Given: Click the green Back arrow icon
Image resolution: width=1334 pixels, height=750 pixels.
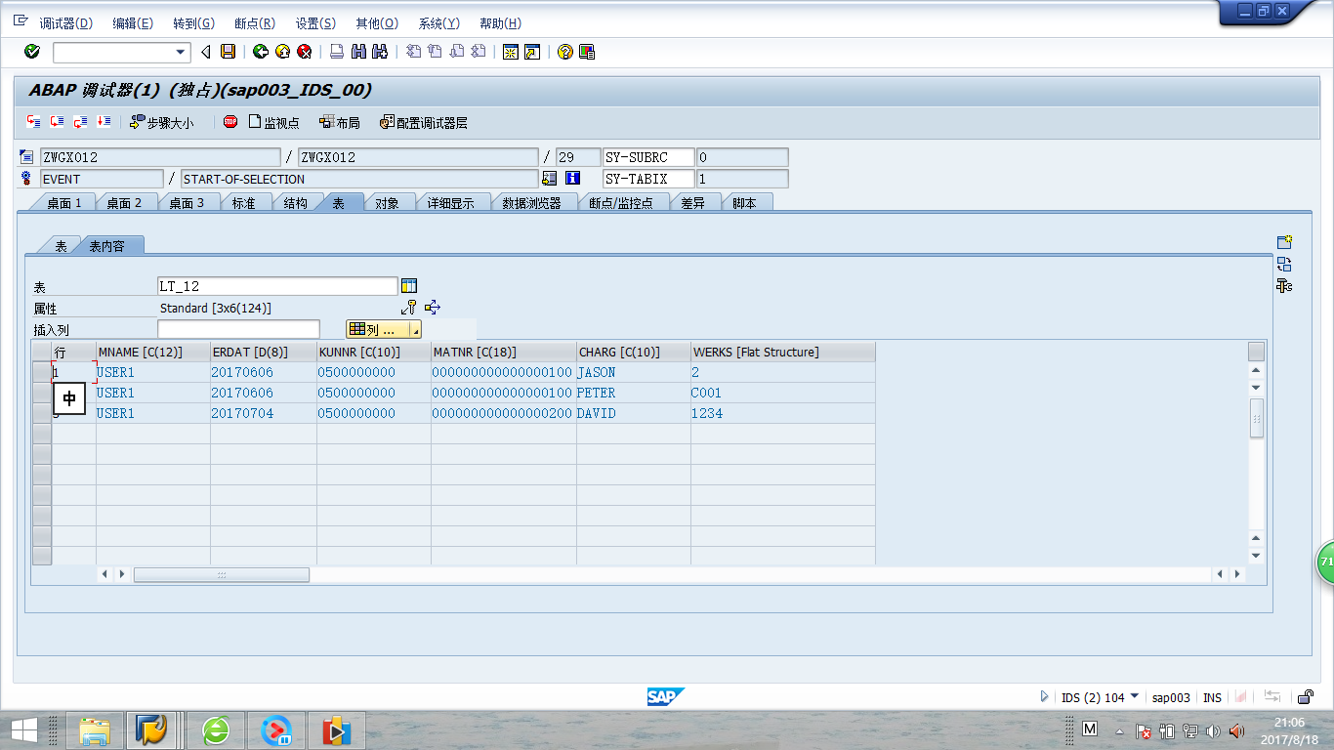Looking at the screenshot, I should point(260,52).
